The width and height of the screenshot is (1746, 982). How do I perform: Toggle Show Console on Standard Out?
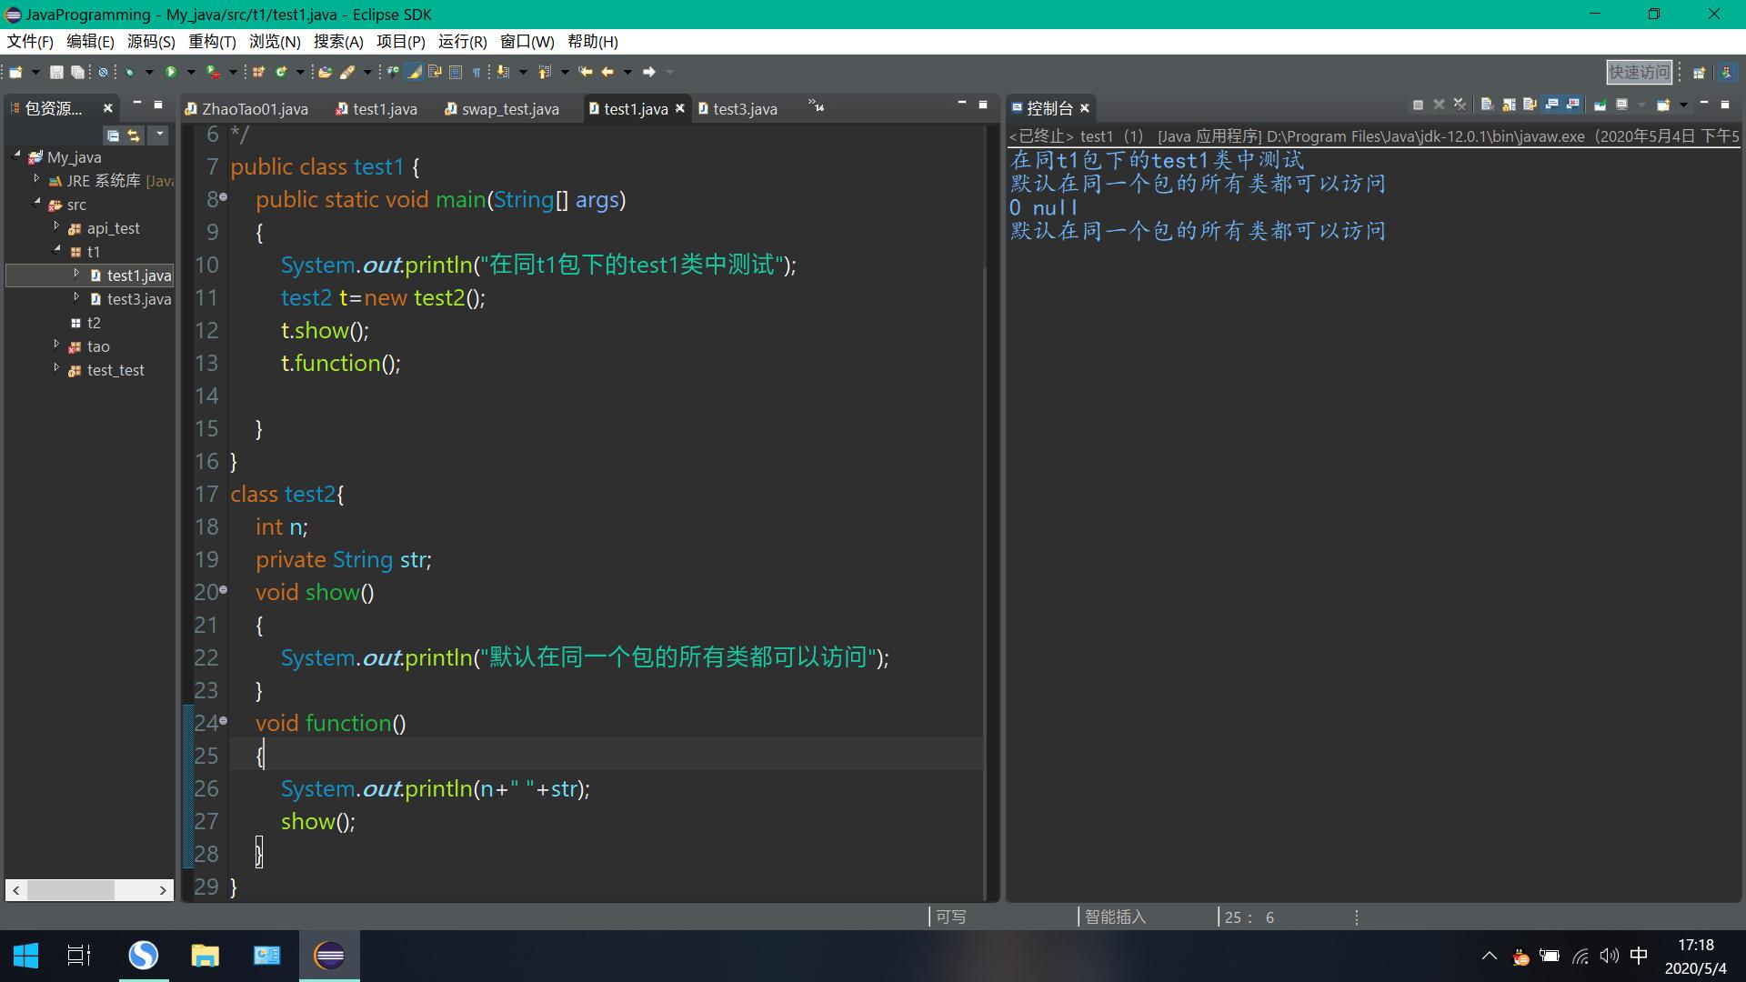click(x=1551, y=105)
